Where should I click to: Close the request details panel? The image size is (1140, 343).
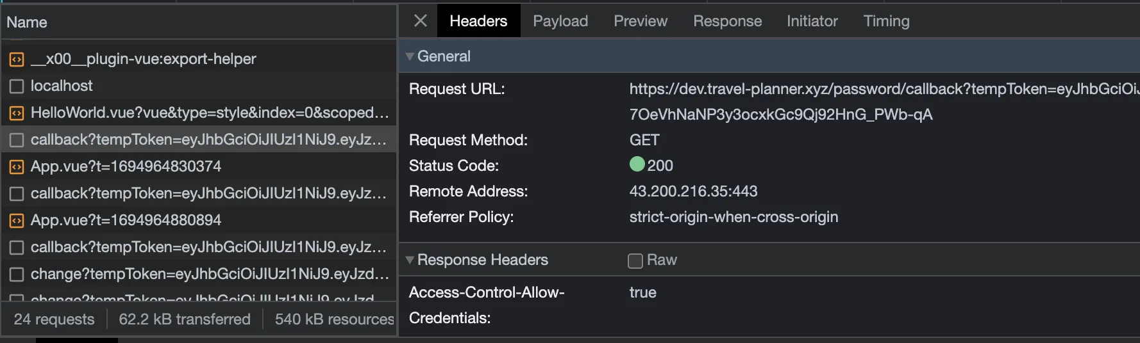point(421,21)
